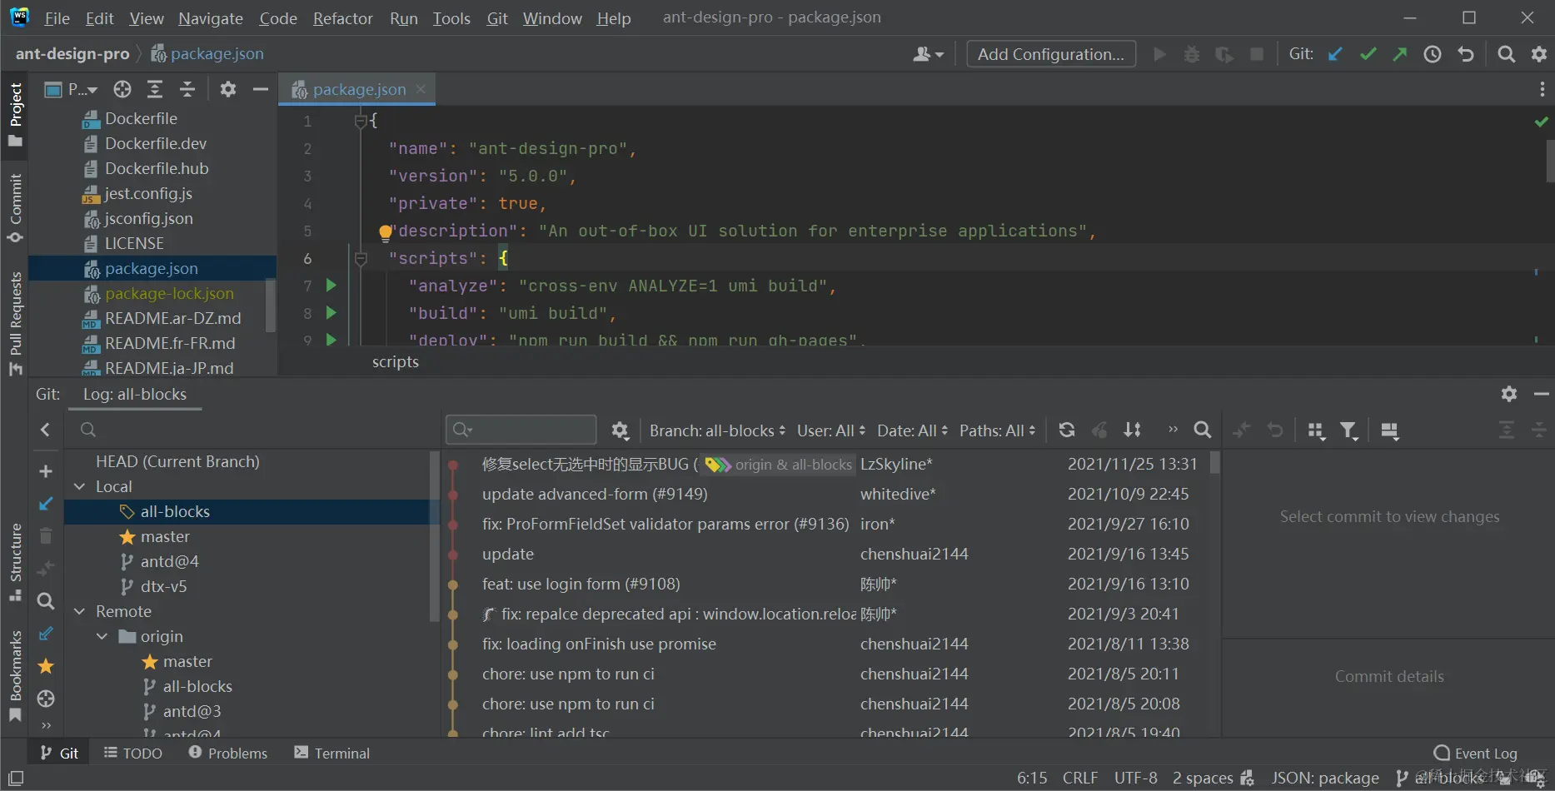Open the Problems tool window button
Screen dimensions: 1555x791
228,753
